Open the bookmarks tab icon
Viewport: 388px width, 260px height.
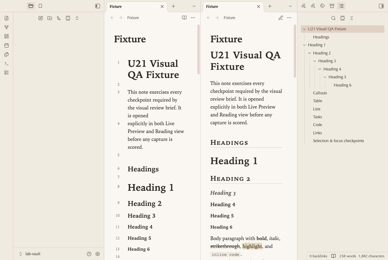tap(40, 6)
